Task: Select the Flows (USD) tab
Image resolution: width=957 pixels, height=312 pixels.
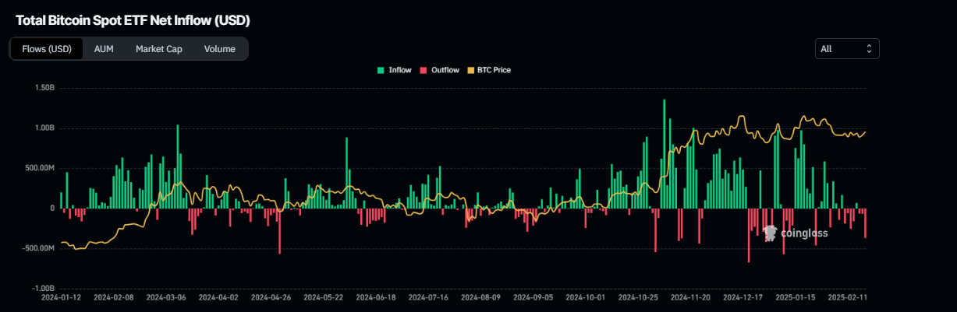Action: [x=46, y=49]
